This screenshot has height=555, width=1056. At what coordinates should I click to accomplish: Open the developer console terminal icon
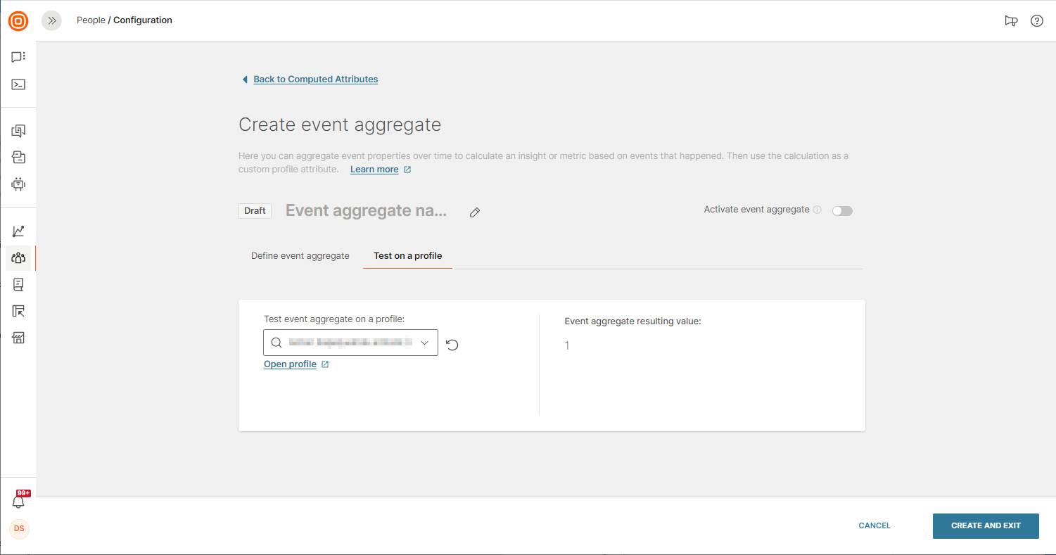(18, 84)
